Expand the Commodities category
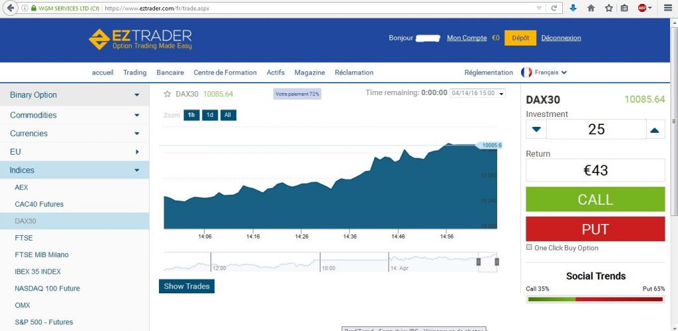678x331 pixels. click(74, 115)
